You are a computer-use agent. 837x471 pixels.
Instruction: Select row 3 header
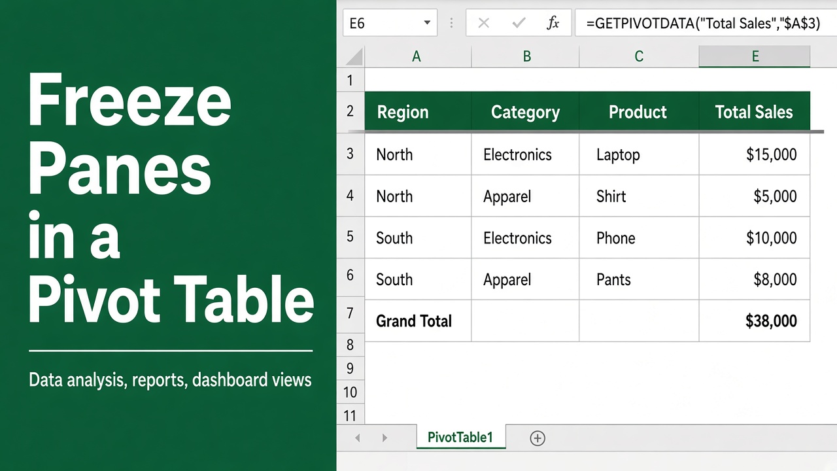[350, 154]
